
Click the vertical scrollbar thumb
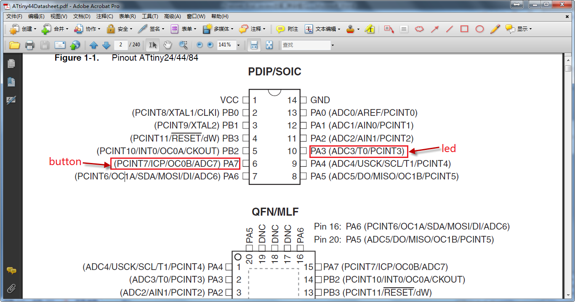pos(568,68)
